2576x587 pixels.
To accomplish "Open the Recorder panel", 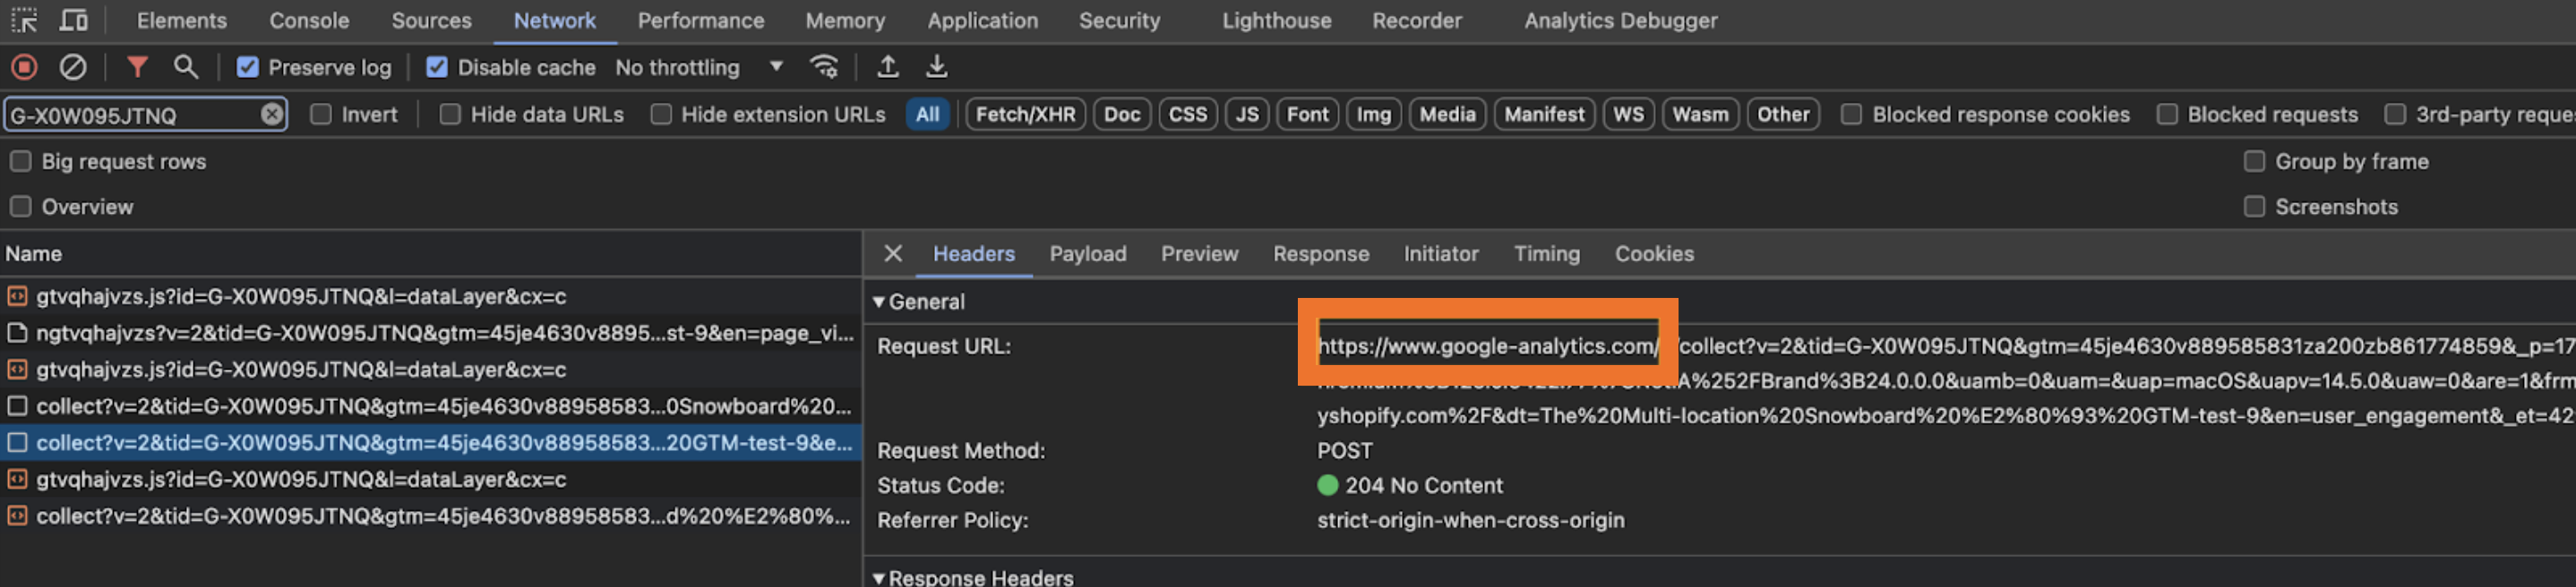I will pyautogui.click(x=1416, y=20).
